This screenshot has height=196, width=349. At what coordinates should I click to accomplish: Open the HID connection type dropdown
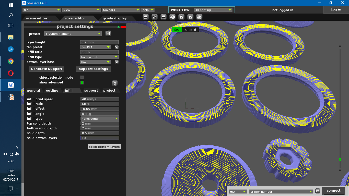coord(238,191)
